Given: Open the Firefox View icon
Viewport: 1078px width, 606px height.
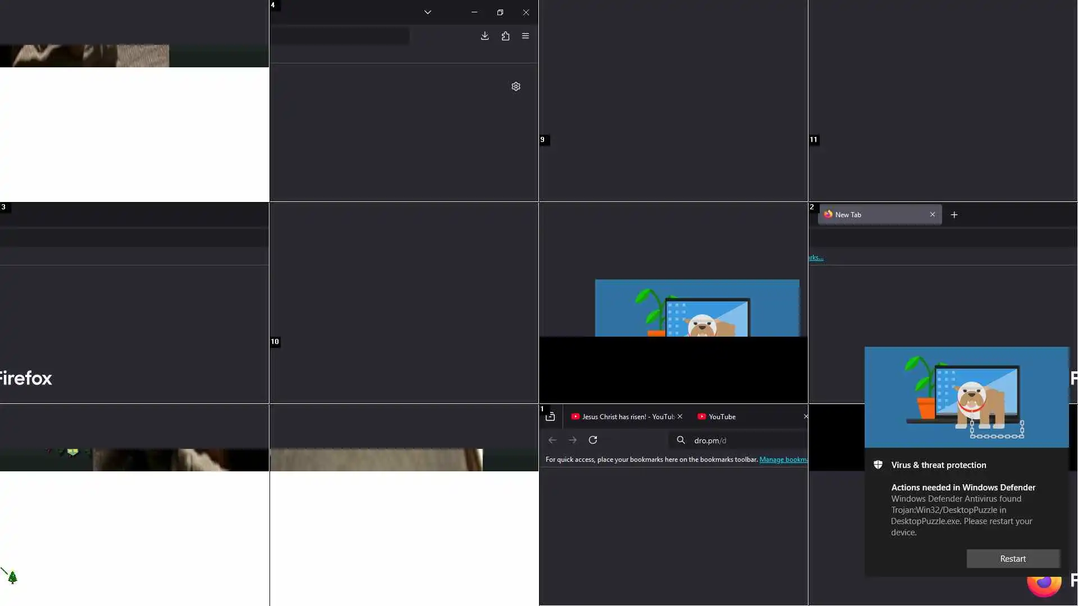Looking at the screenshot, I should (x=550, y=417).
